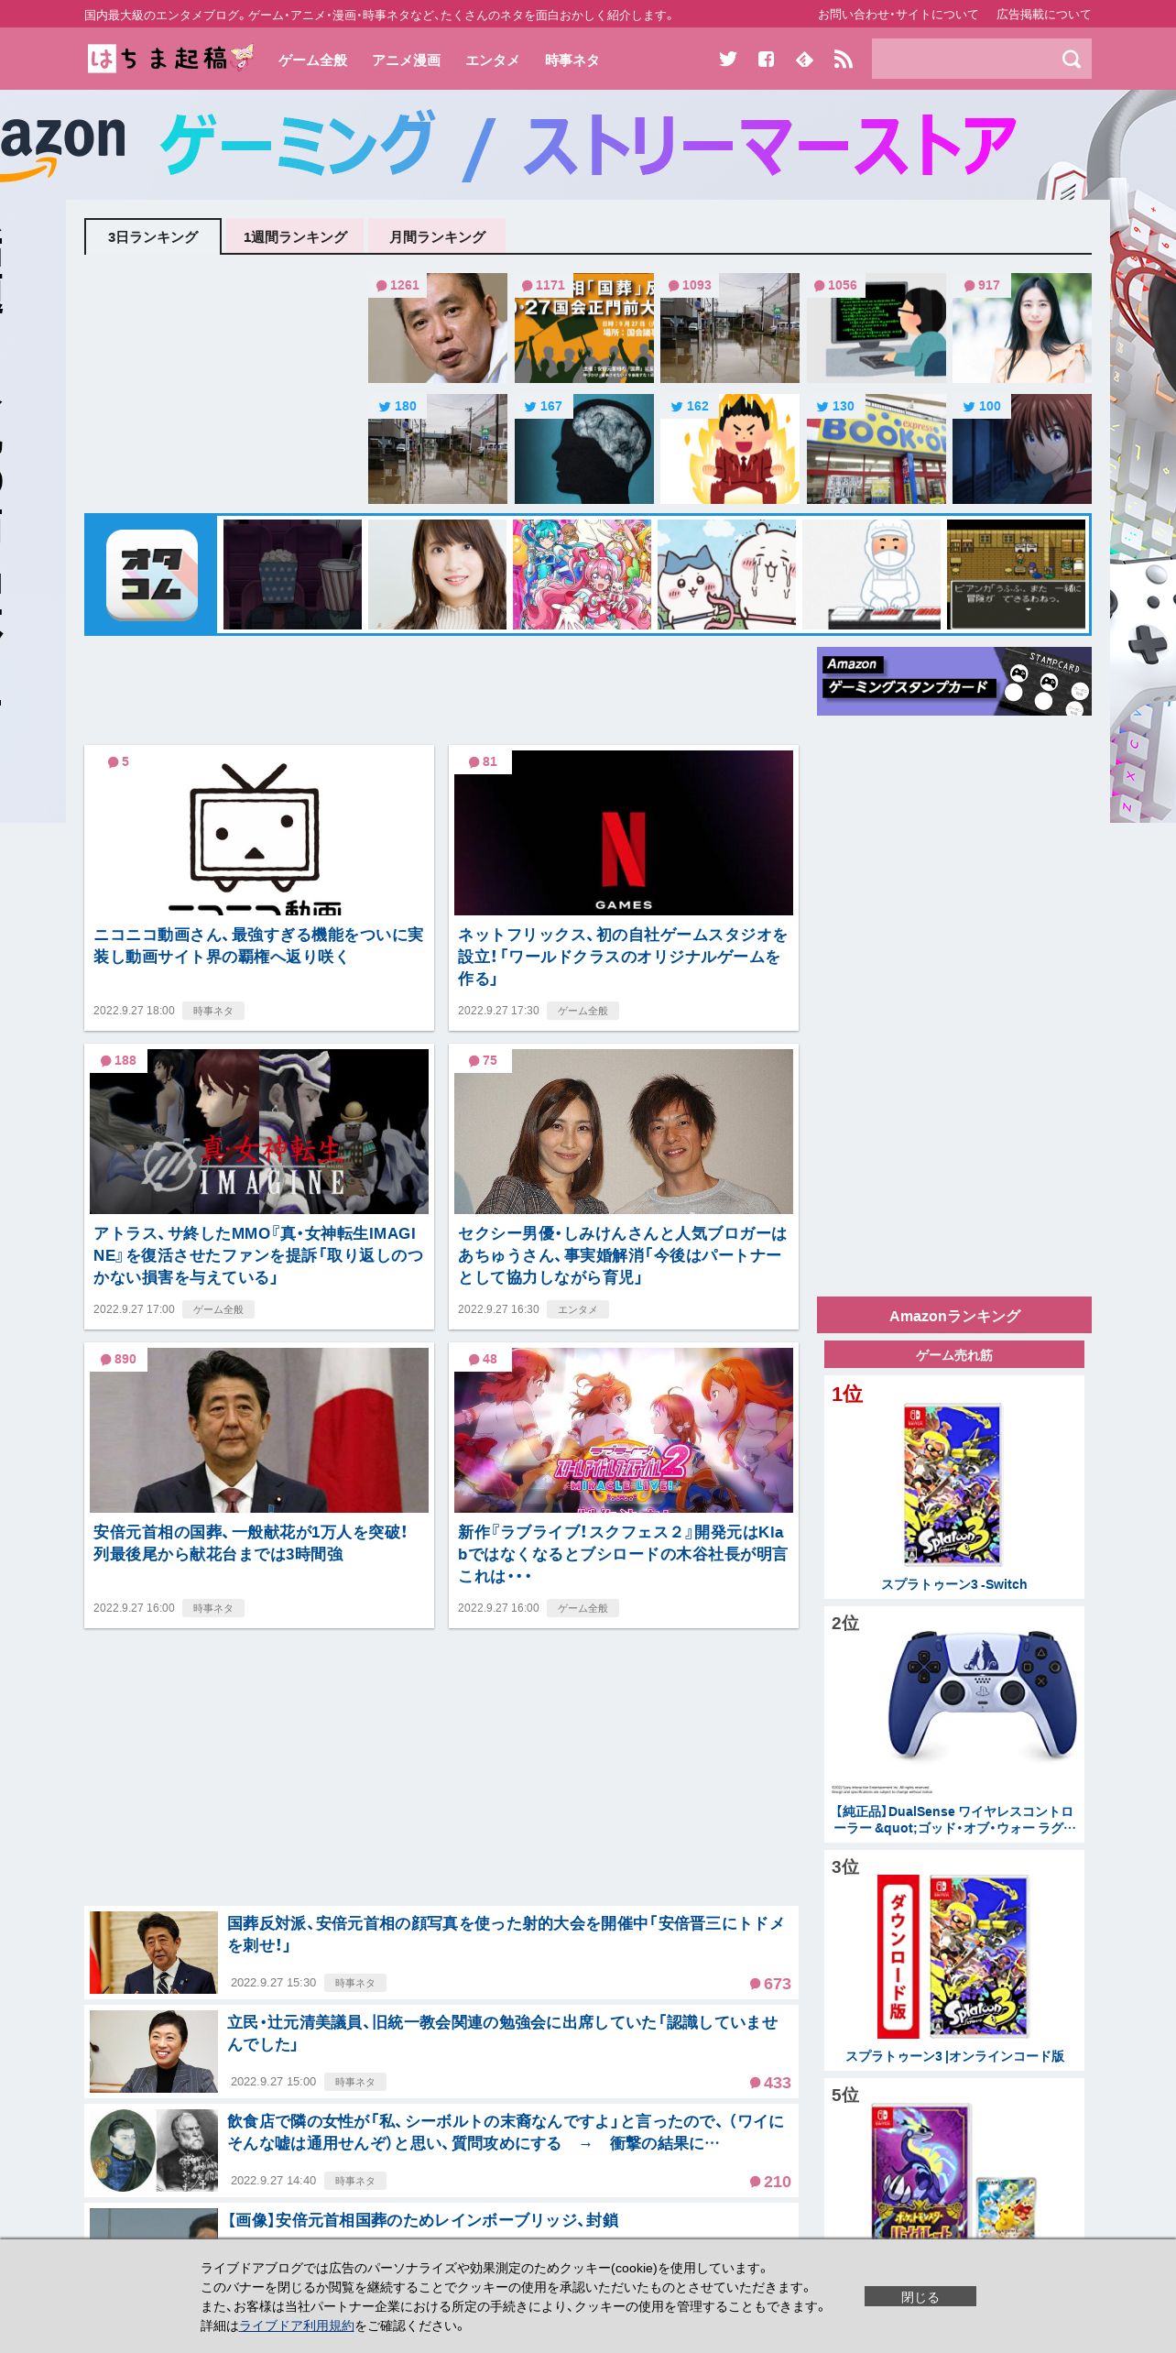Open 広告掲載について link
The height and width of the screenshot is (2353, 1176).
click(x=1043, y=15)
